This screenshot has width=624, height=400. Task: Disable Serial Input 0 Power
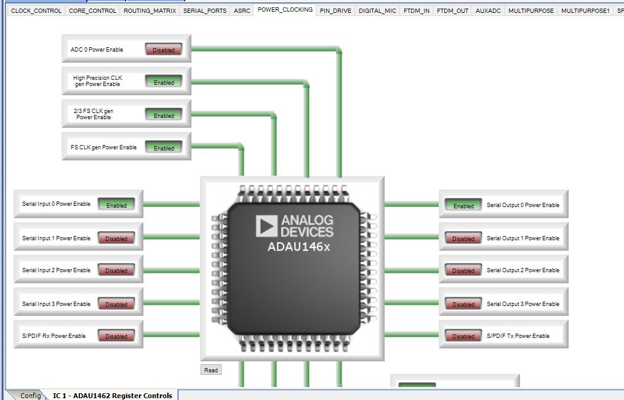point(116,205)
